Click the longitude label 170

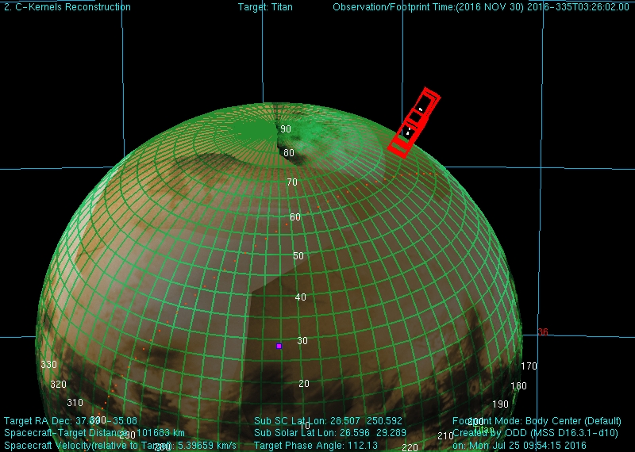[x=529, y=366]
